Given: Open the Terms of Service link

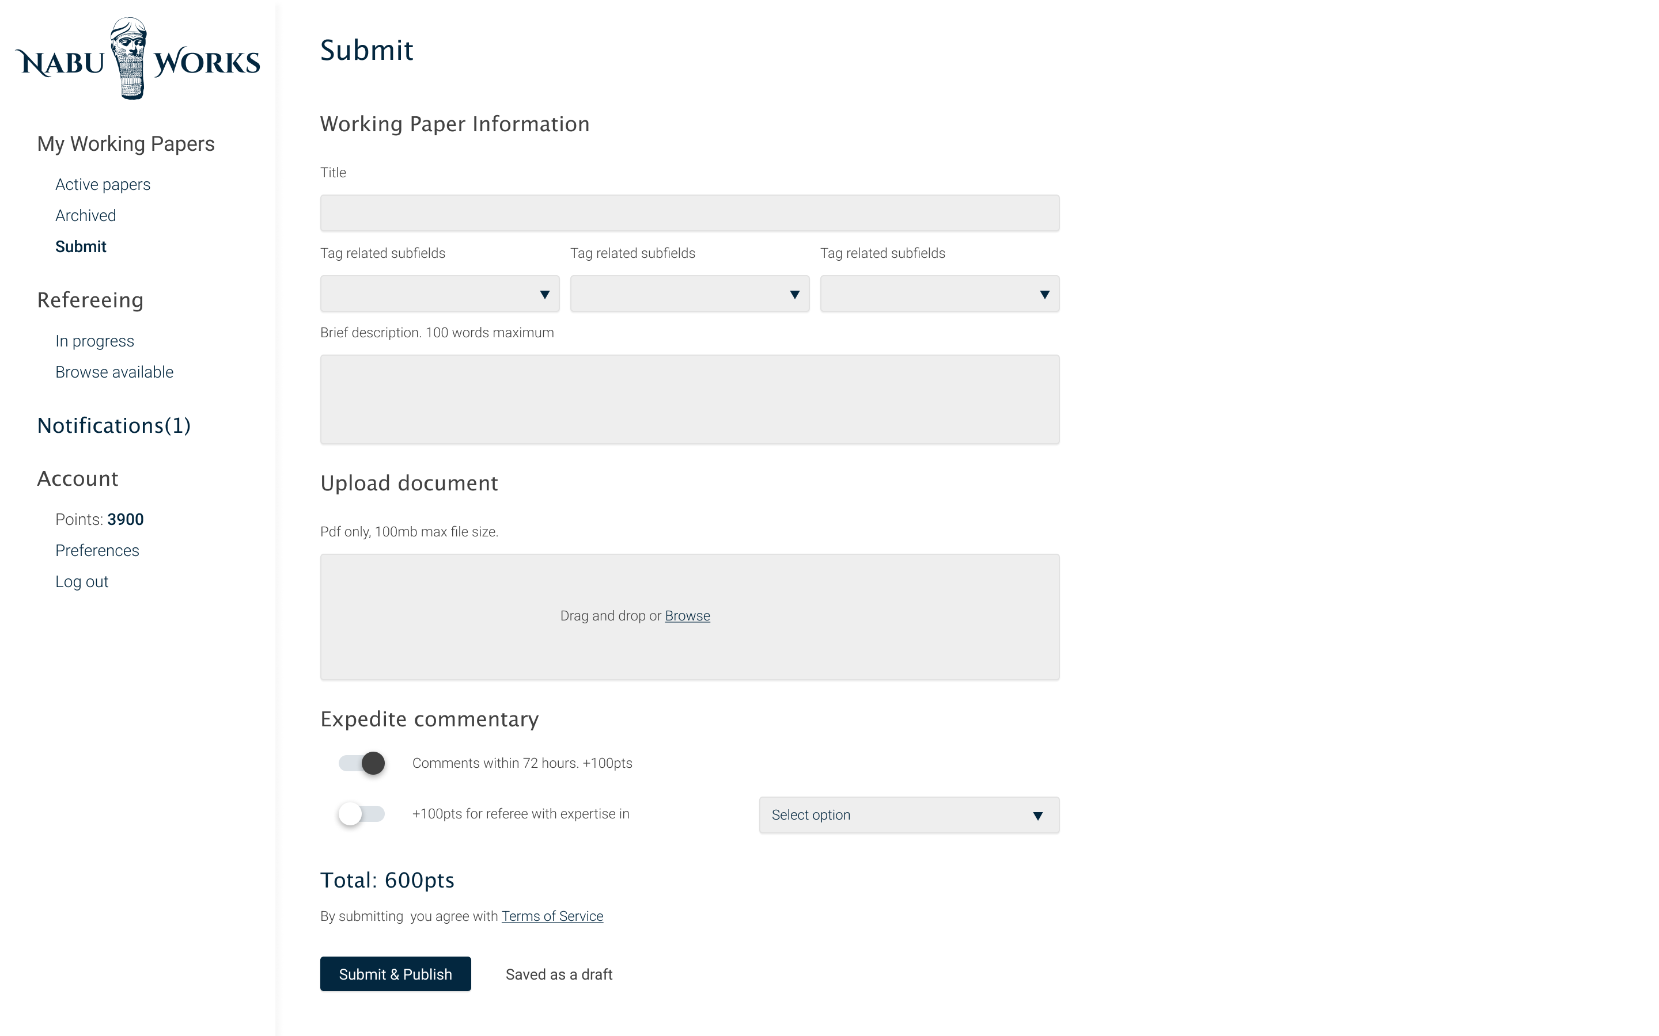Looking at the screenshot, I should (x=552, y=916).
